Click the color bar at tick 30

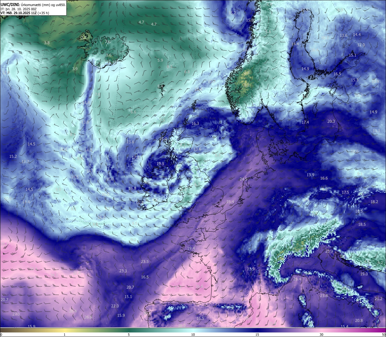[321, 330]
